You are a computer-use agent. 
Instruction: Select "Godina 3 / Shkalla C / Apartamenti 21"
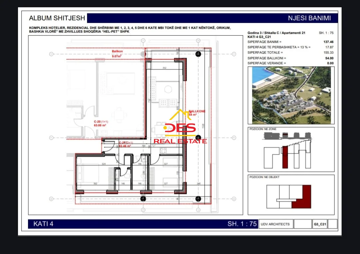pos(276,33)
